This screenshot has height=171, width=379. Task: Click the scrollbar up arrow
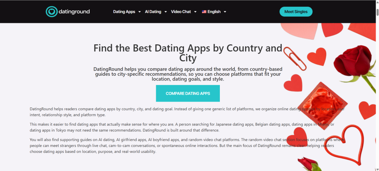[377, 2]
